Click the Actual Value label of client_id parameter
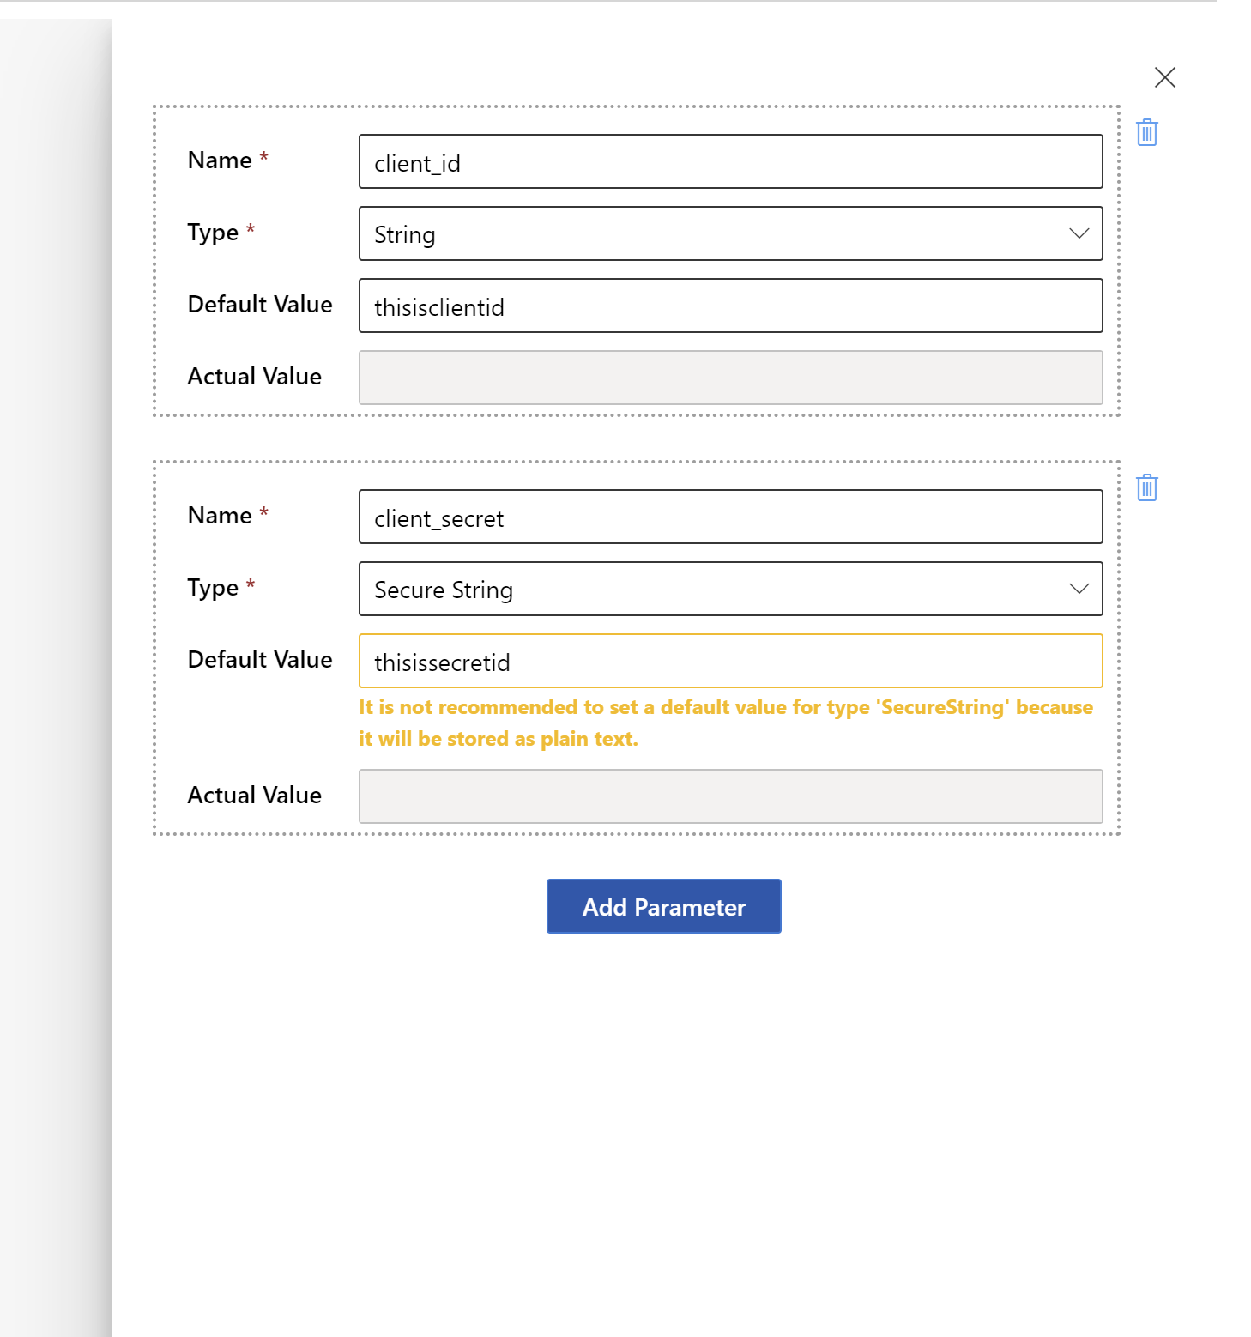 [x=255, y=377]
